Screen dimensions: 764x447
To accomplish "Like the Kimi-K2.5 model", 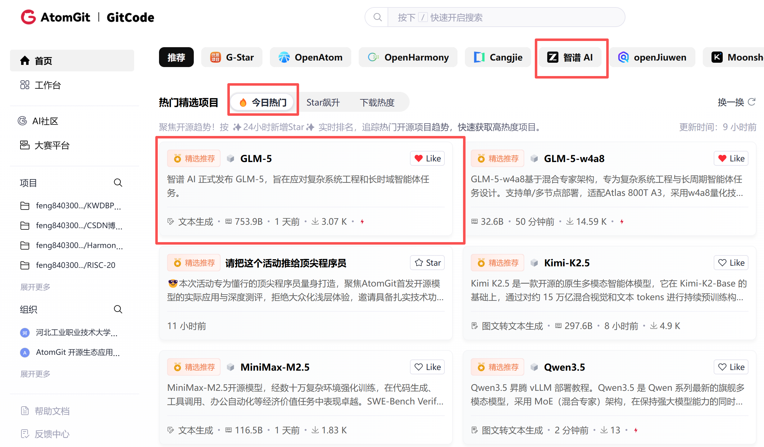I will point(731,263).
